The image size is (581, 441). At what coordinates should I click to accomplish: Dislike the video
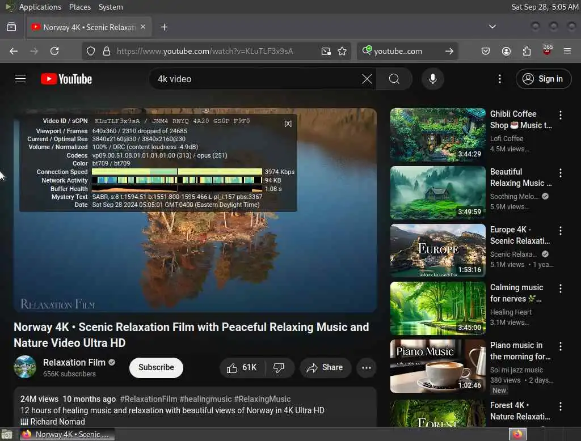pos(279,368)
